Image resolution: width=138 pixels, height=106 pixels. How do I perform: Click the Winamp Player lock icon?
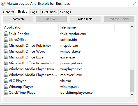[x=6, y=86]
